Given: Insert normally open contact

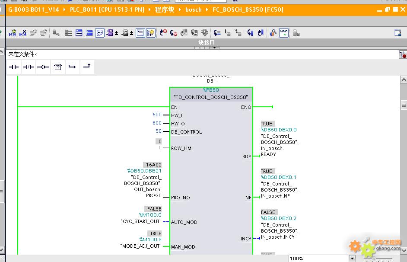Looking at the screenshot, I should [14, 67].
